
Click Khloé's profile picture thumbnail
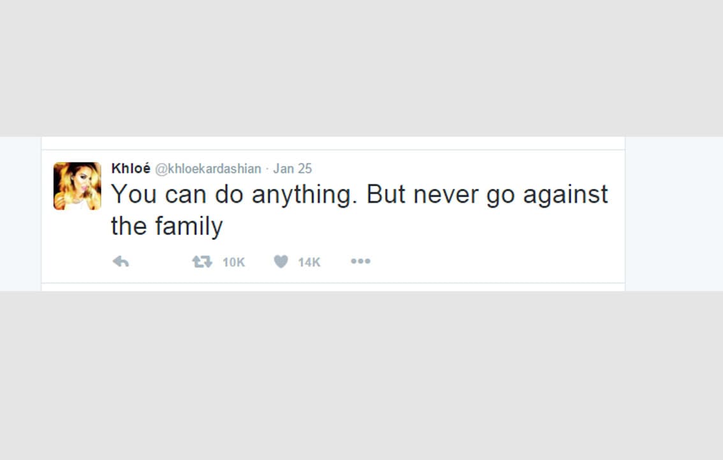[77, 185]
